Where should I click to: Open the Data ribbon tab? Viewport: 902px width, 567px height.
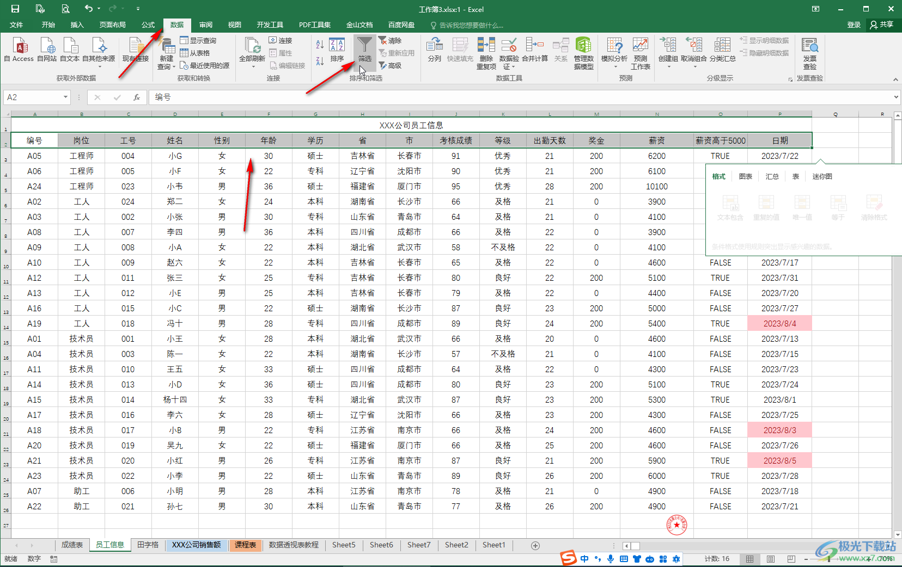[x=177, y=24]
